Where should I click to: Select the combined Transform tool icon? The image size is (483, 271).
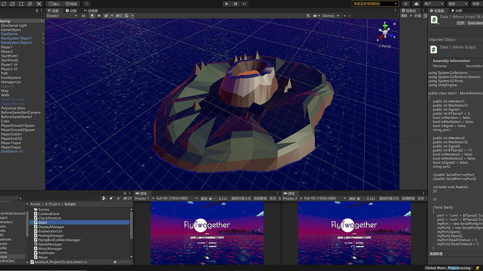point(30,4)
